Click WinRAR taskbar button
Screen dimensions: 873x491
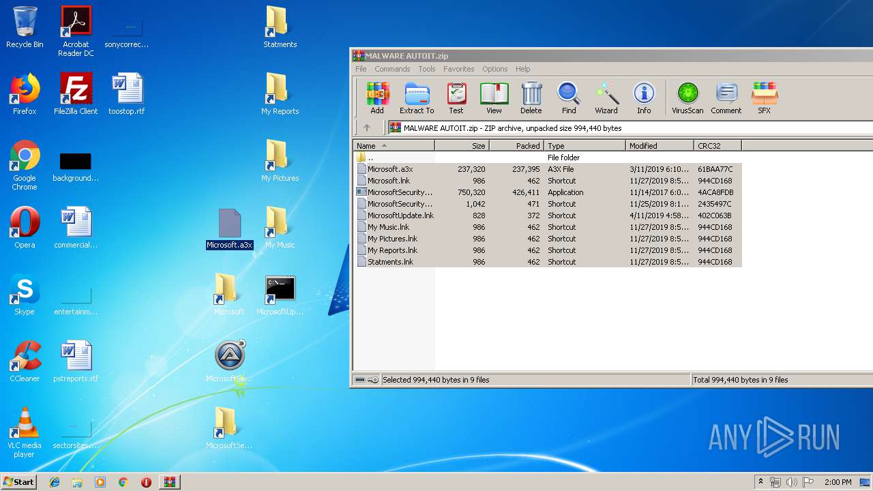click(x=169, y=482)
